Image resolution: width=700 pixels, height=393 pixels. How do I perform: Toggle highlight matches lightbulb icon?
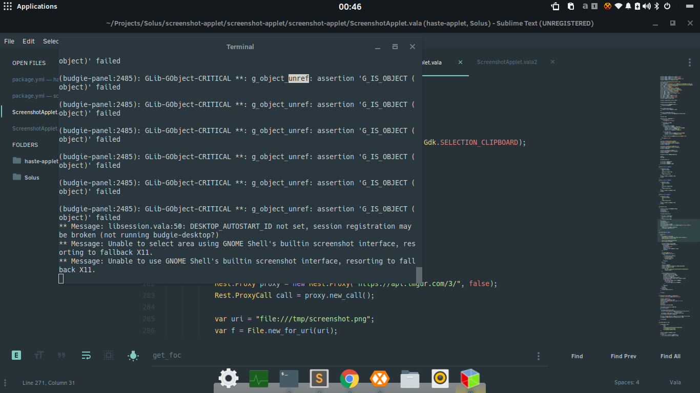[133, 355]
